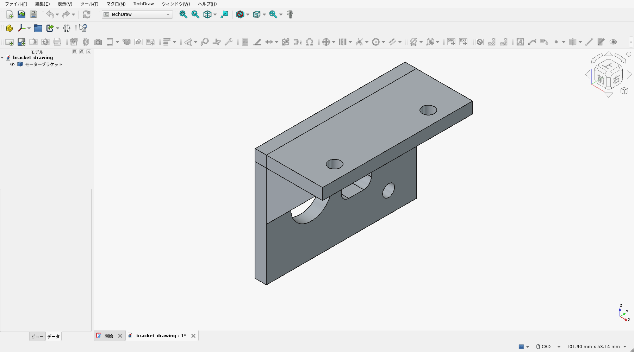
Task: Click the blue status bar color indicator
Action: click(x=521, y=347)
